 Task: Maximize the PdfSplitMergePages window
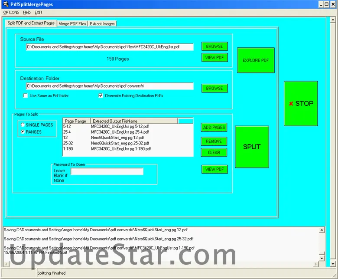click(327, 4)
